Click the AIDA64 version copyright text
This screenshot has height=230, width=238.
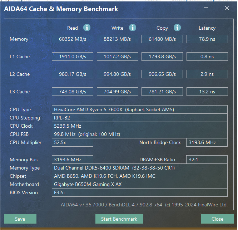pos(144,205)
